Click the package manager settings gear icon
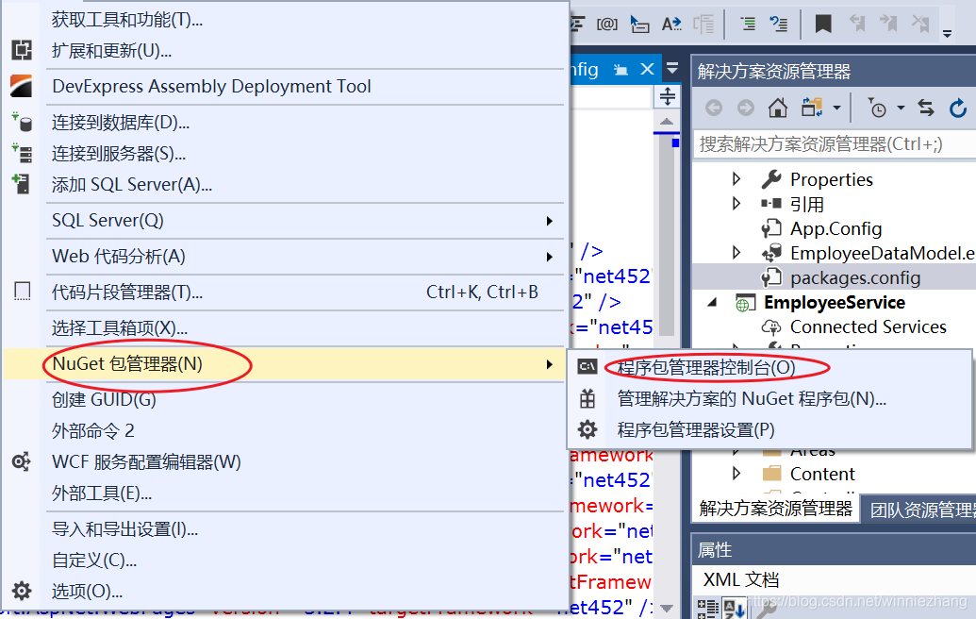The height and width of the screenshot is (619, 976). [587, 429]
